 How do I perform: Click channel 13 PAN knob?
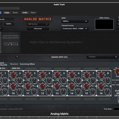[x=63, y=92]
